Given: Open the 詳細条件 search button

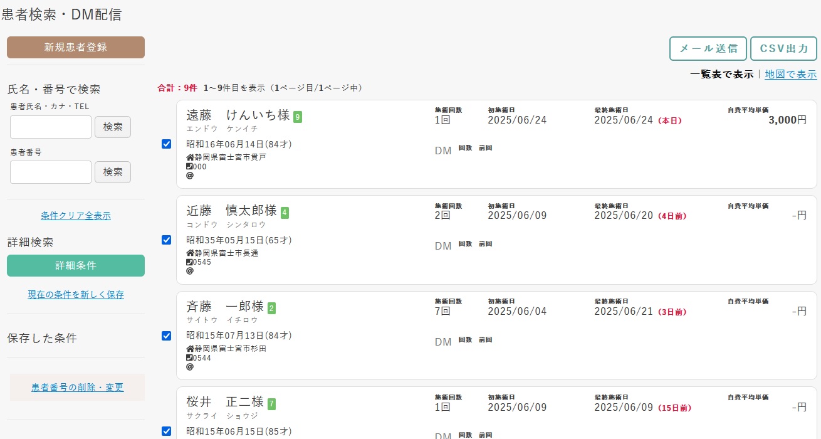Looking at the screenshot, I should (x=76, y=265).
